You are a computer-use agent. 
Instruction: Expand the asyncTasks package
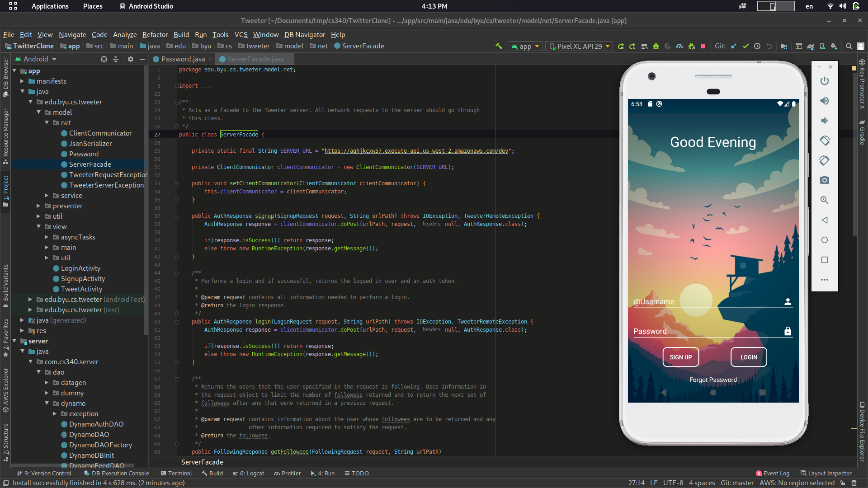pos(47,237)
